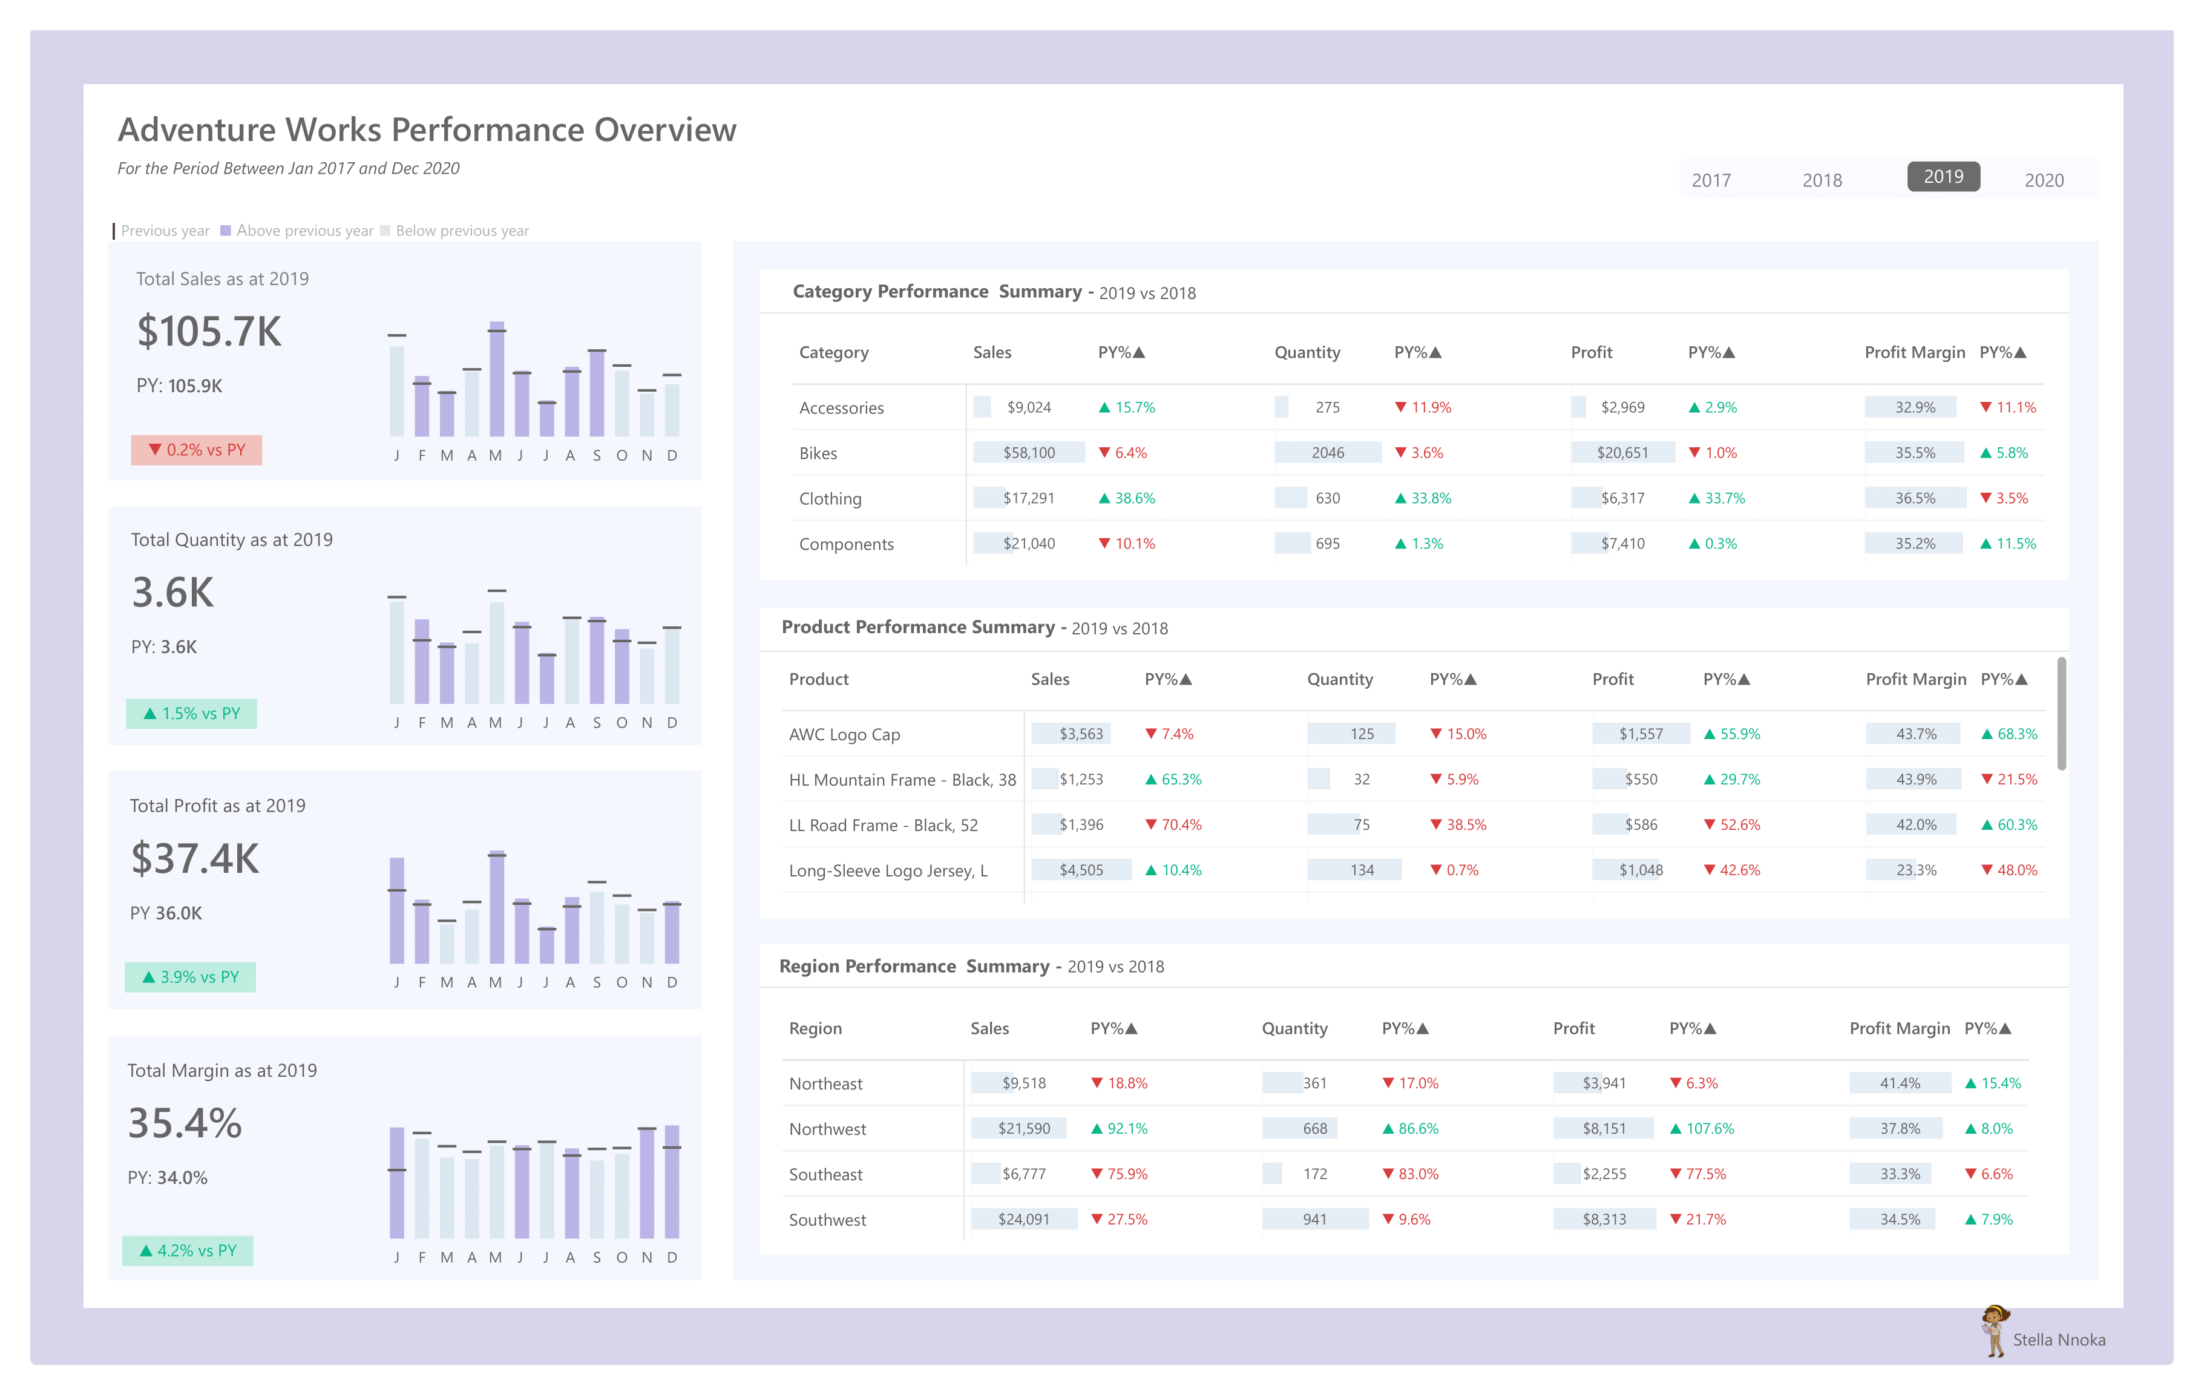Image resolution: width=2204 pixels, height=1397 pixels.
Task: Select the May bar in Total Sales chart
Action: 496,379
